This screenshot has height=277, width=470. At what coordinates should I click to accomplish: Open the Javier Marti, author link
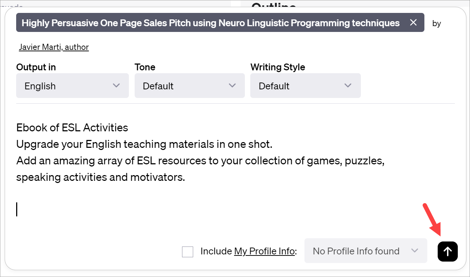click(x=54, y=47)
